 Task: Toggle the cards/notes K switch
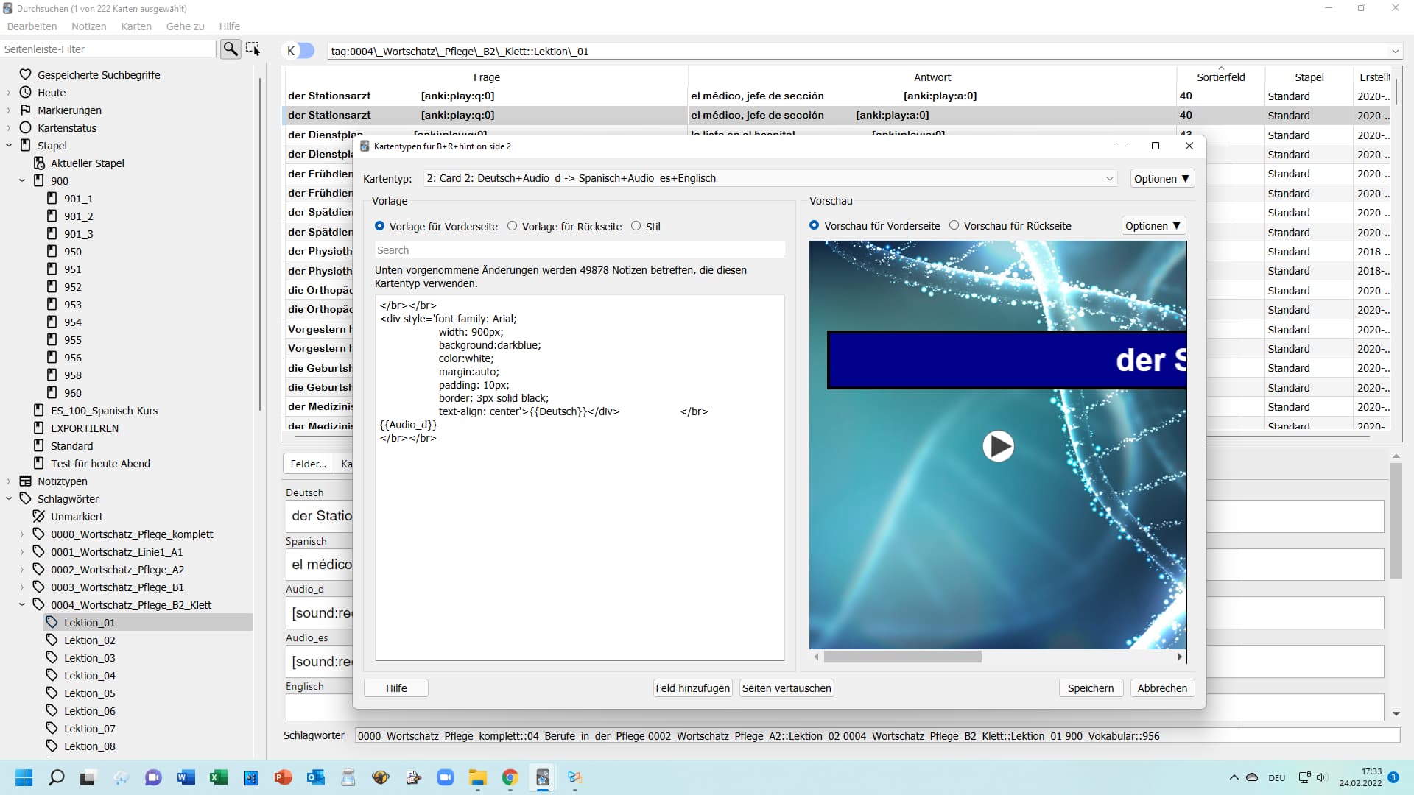coord(300,51)
